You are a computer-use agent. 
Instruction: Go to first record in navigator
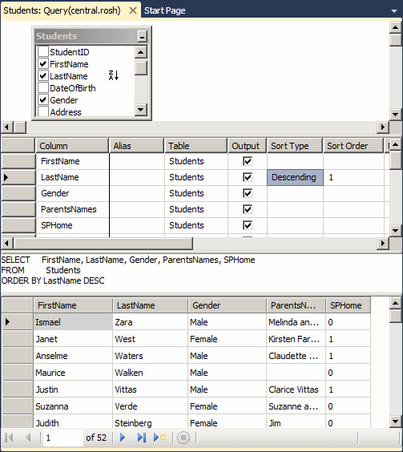(x=10, y=438)
